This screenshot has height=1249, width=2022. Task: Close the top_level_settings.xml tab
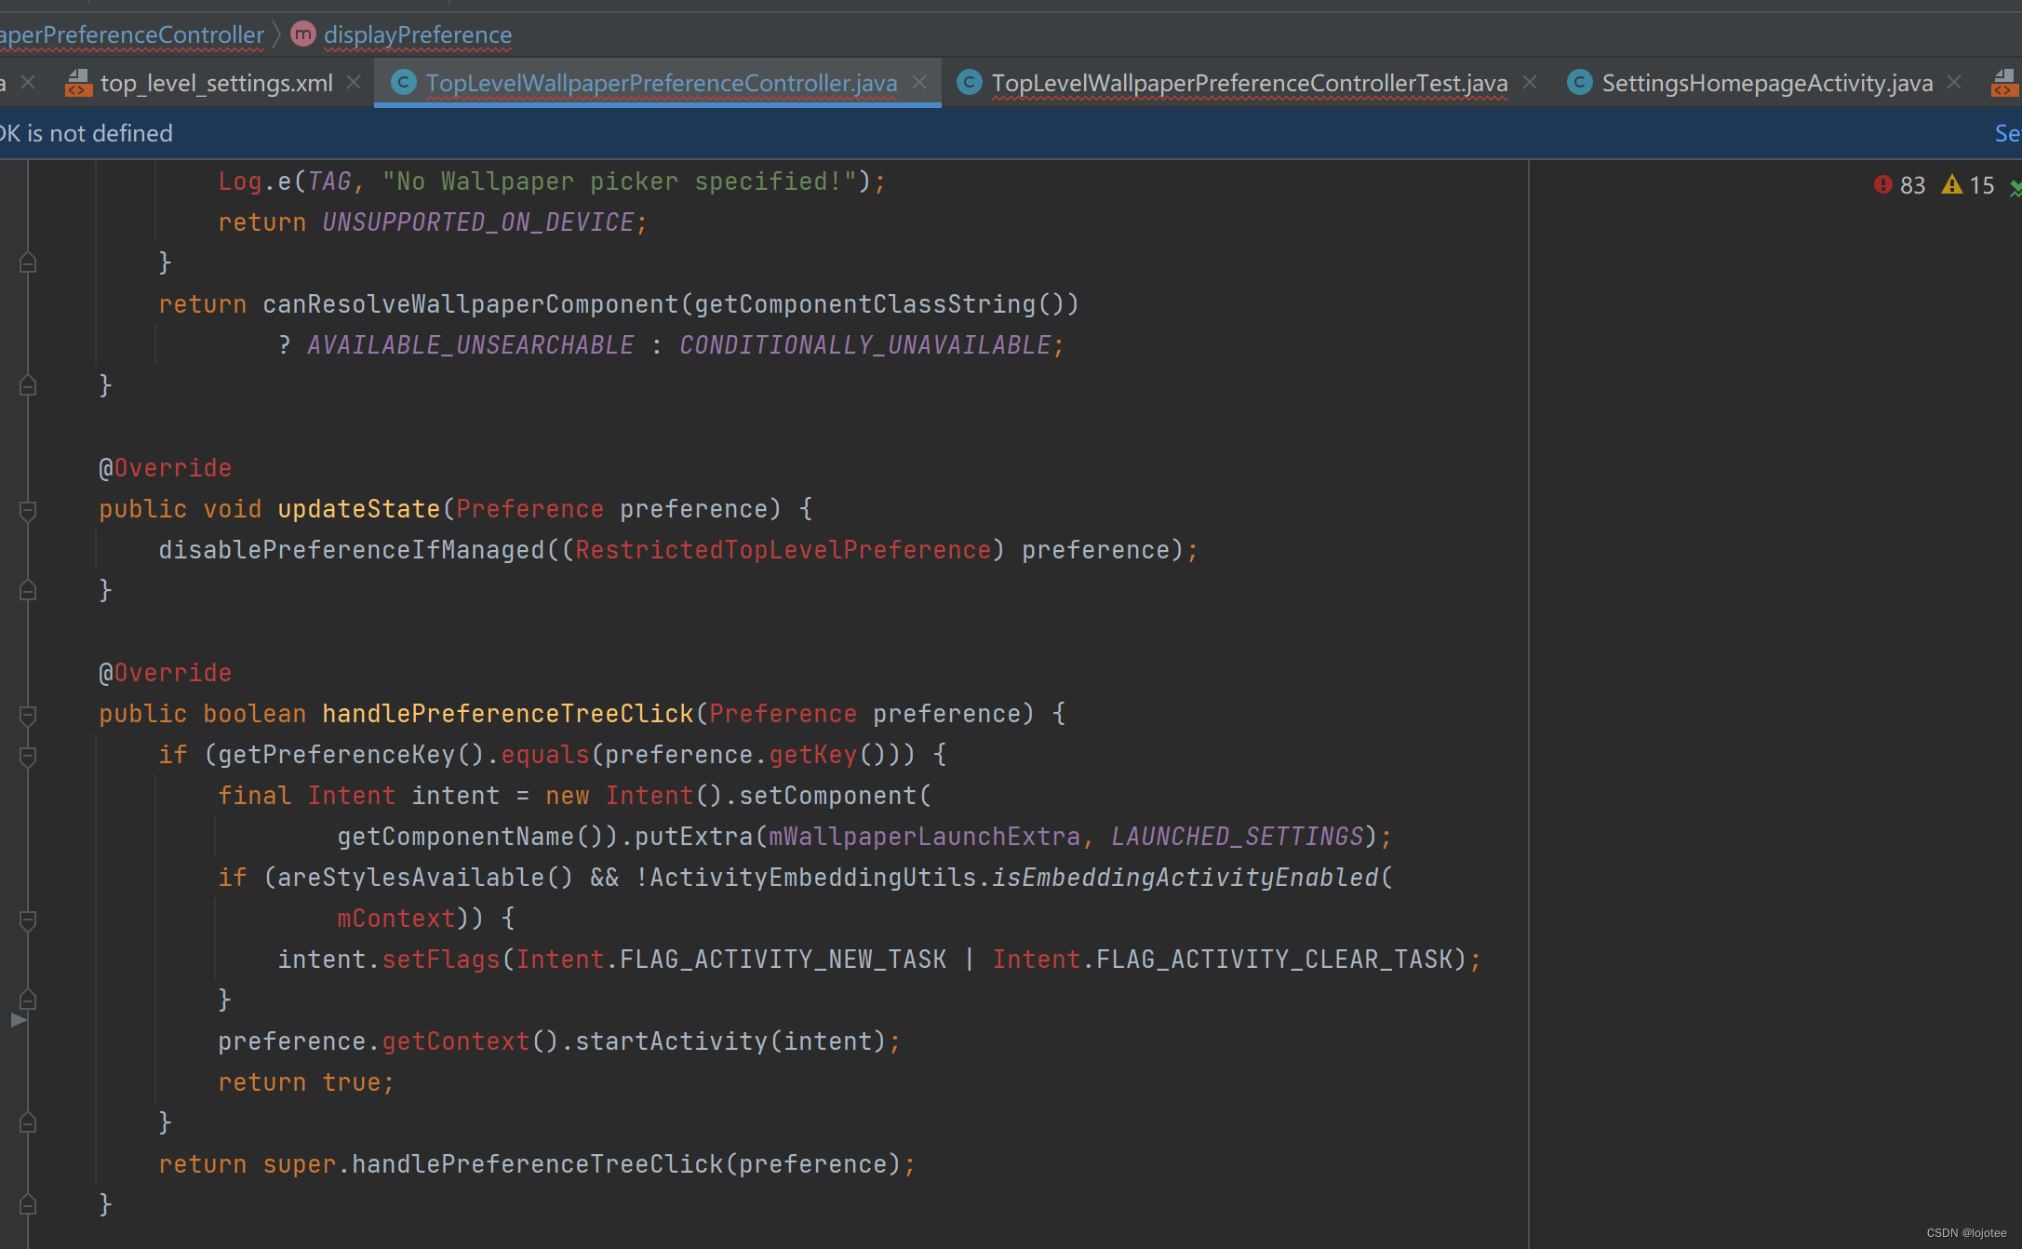coord(354,83)
